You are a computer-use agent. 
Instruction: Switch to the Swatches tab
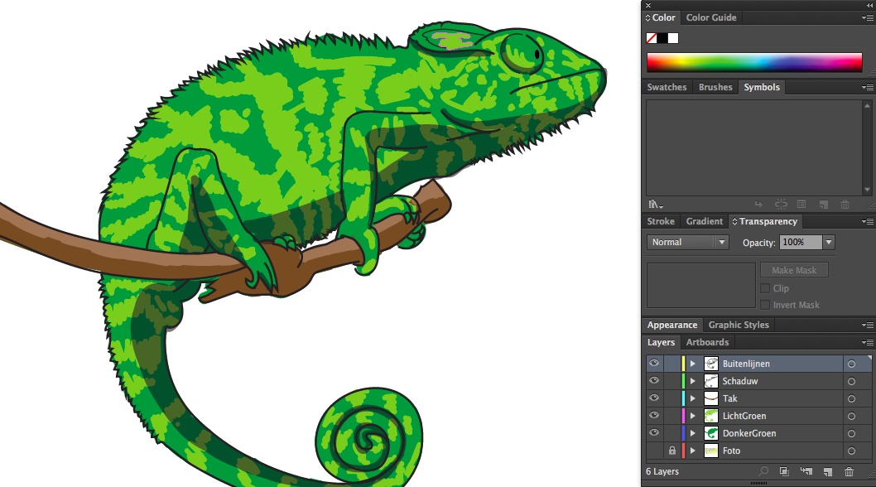click(667, 87)
